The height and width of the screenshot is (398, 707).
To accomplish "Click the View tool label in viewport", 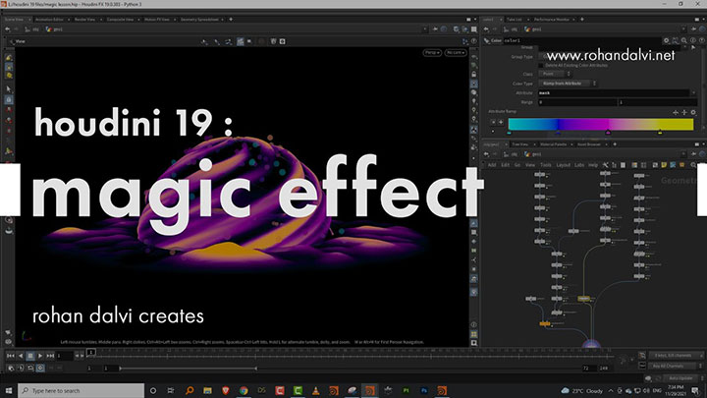I will coord(21,41).
